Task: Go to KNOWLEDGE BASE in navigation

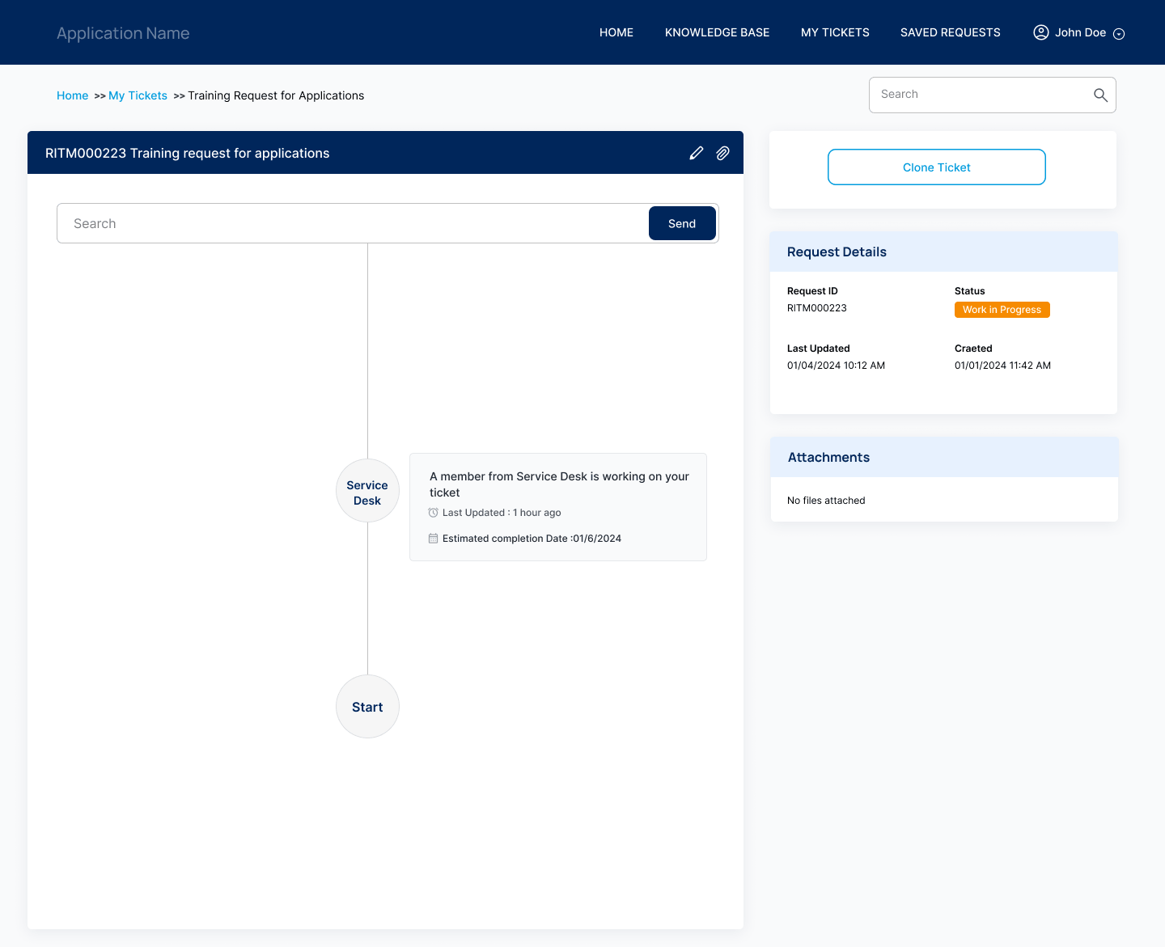Action: tap(717, 32)
